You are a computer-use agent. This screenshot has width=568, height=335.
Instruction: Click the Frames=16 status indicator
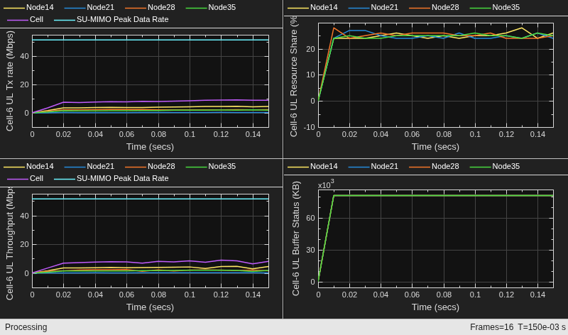pos(491,327)
